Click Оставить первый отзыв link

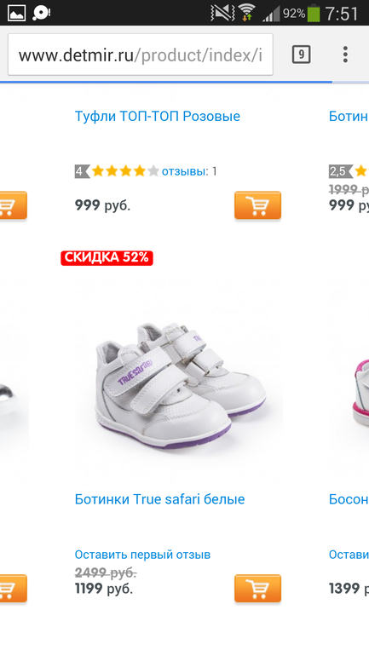[142, 555]
